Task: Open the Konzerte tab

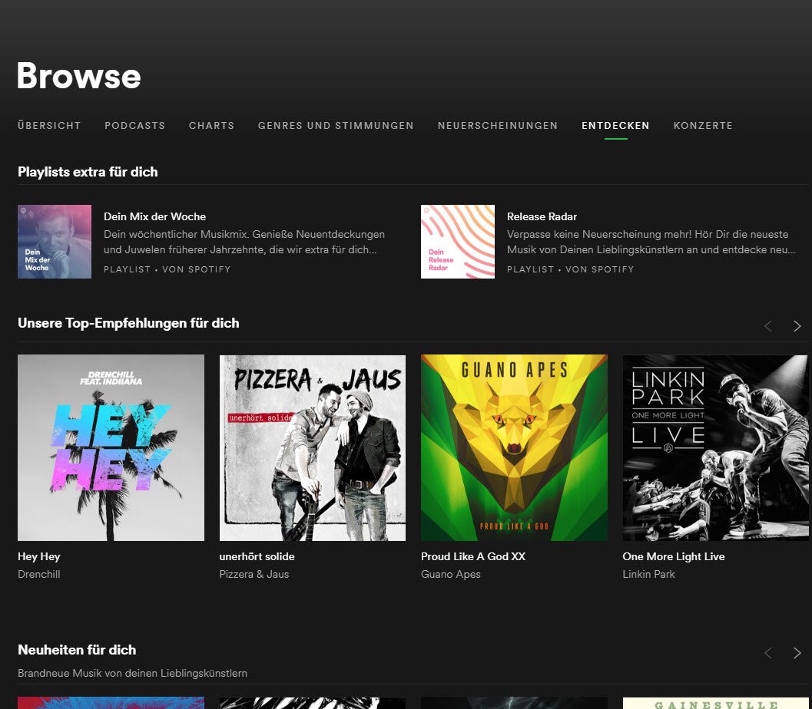Action: pyautogui.click(x=703, y=125)
